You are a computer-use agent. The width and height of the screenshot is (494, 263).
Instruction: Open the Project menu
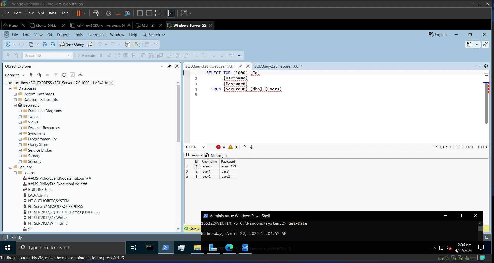63,35
